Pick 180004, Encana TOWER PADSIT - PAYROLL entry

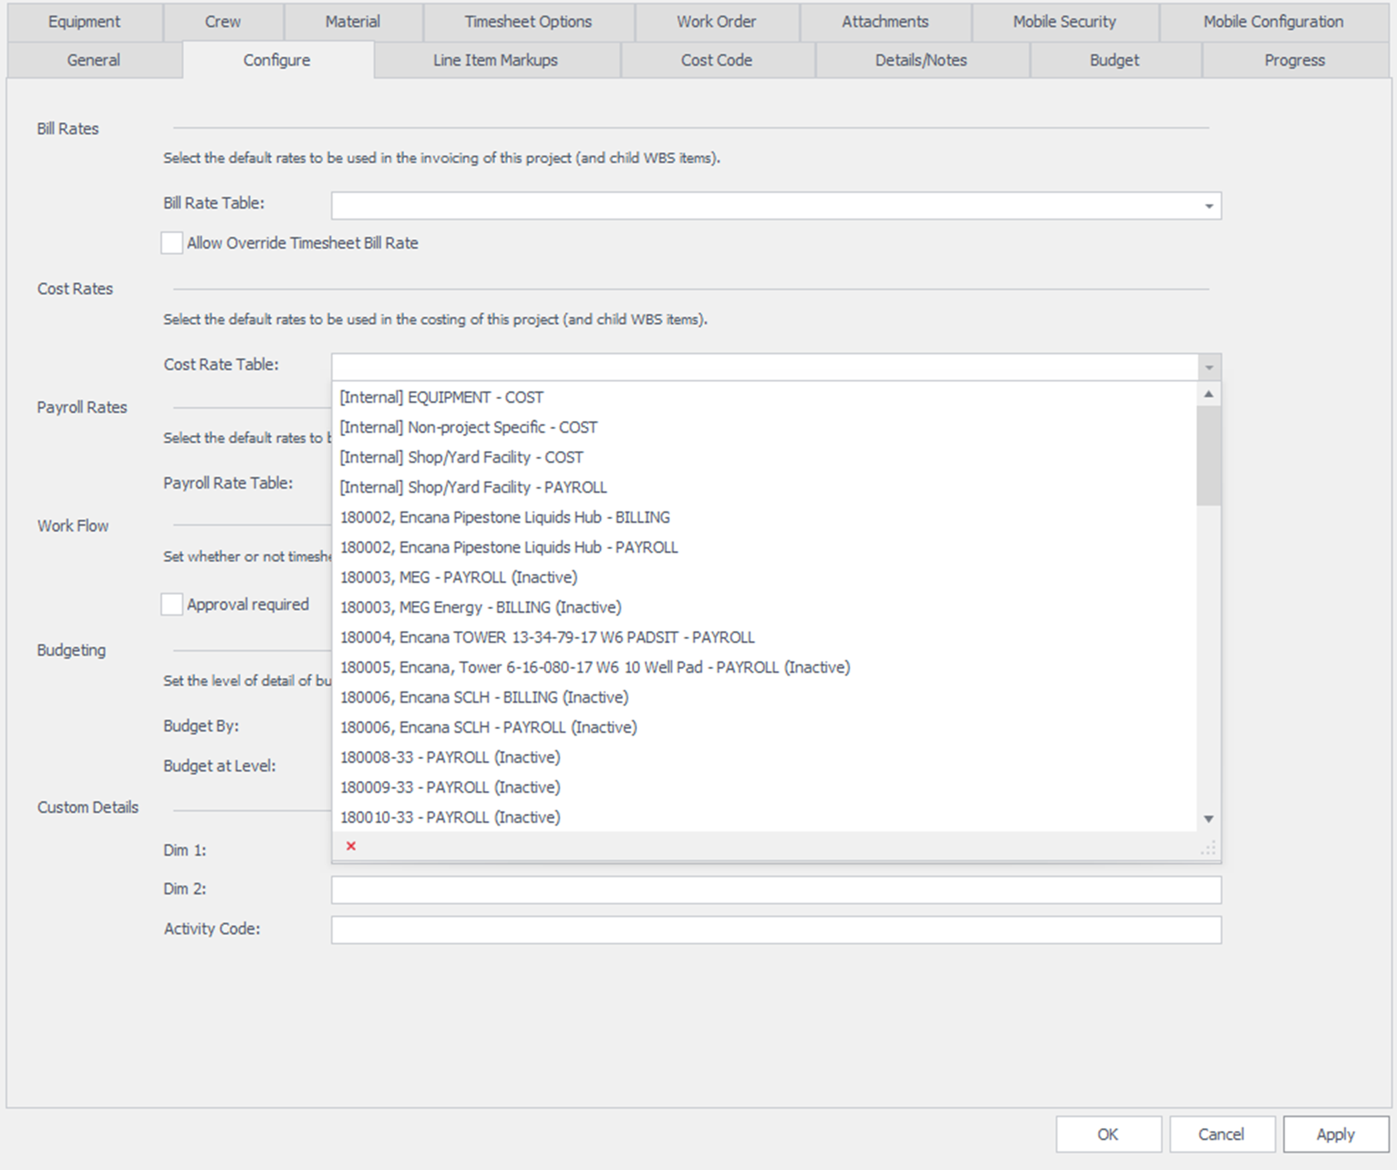(x=547, y=637)
